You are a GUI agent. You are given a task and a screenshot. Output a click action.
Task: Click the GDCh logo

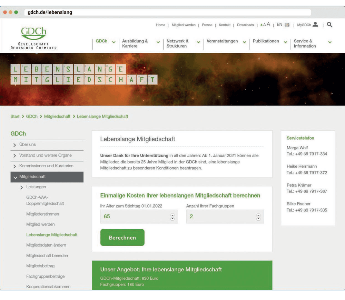[34, 38]
